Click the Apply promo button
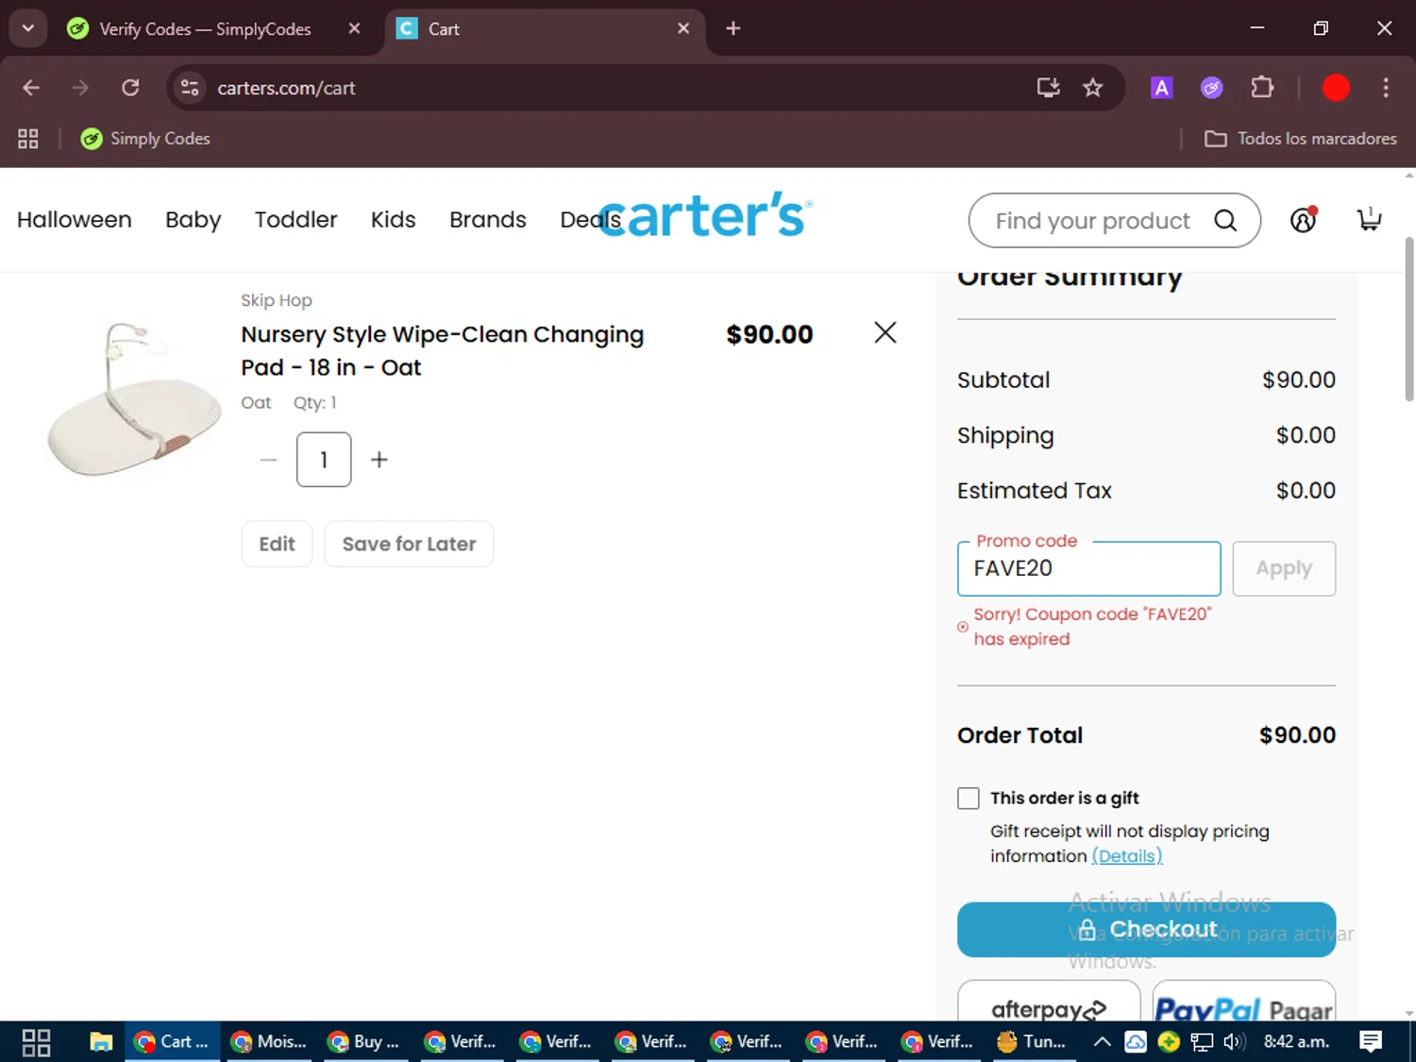This screenshot has width=1416, height=1062. 1284,568
